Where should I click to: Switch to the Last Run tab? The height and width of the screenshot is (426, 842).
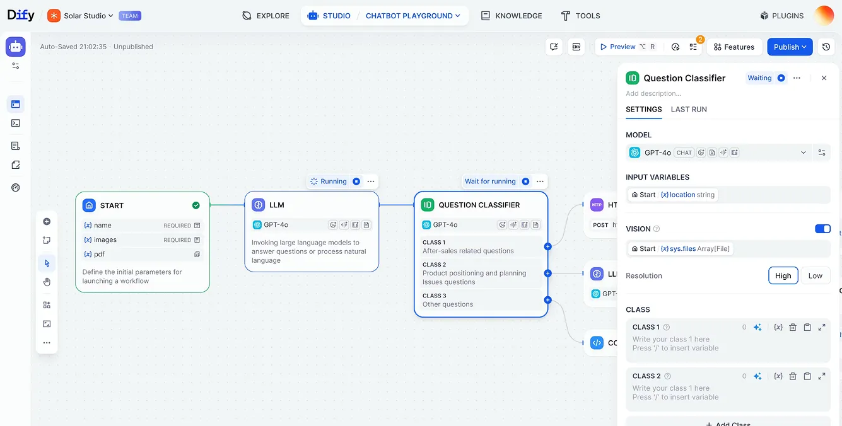point(688,109)
